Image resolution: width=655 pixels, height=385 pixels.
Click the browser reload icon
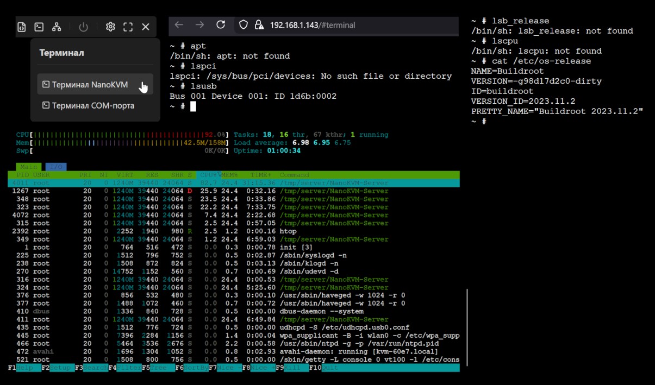(220, 25)
